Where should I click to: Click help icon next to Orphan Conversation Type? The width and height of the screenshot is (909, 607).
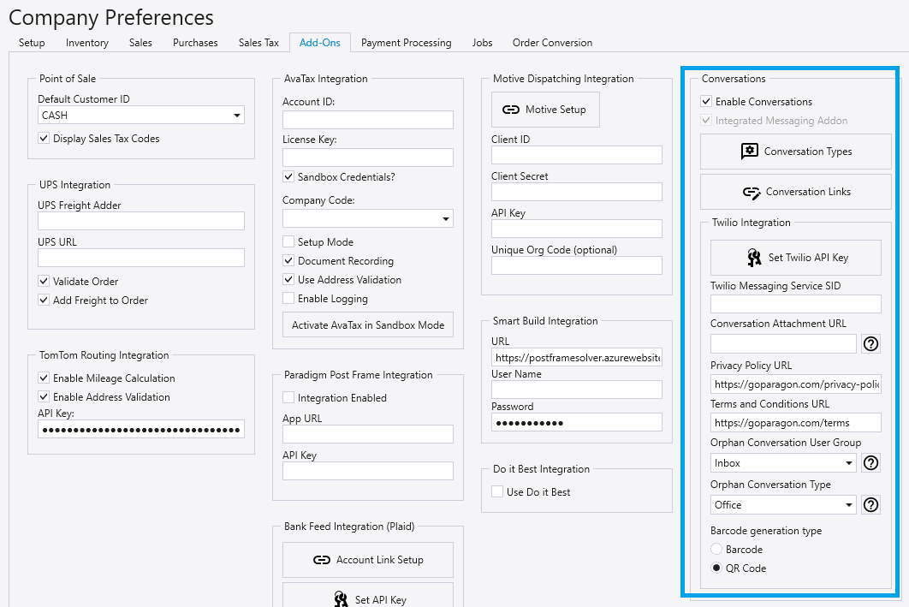870,505
